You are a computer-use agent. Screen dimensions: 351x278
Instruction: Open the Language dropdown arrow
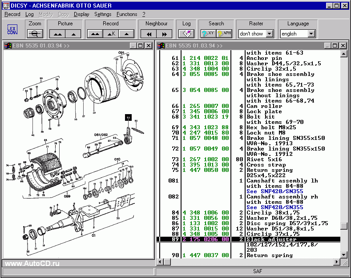pos(311,34)
